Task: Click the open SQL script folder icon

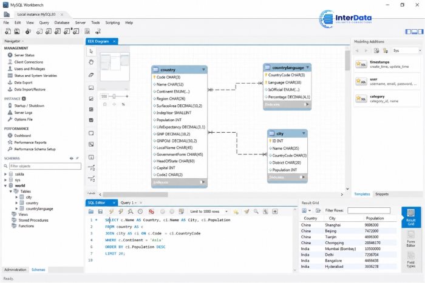Action: pyautogui.click(x=91, y=211)
